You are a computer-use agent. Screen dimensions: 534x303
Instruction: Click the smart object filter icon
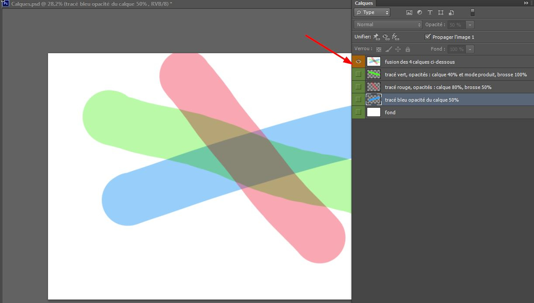click(x=451, y=13)
